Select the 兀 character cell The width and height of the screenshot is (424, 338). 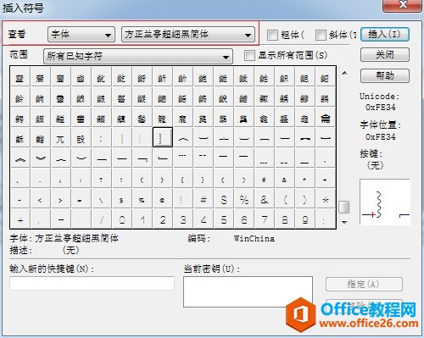60,139
